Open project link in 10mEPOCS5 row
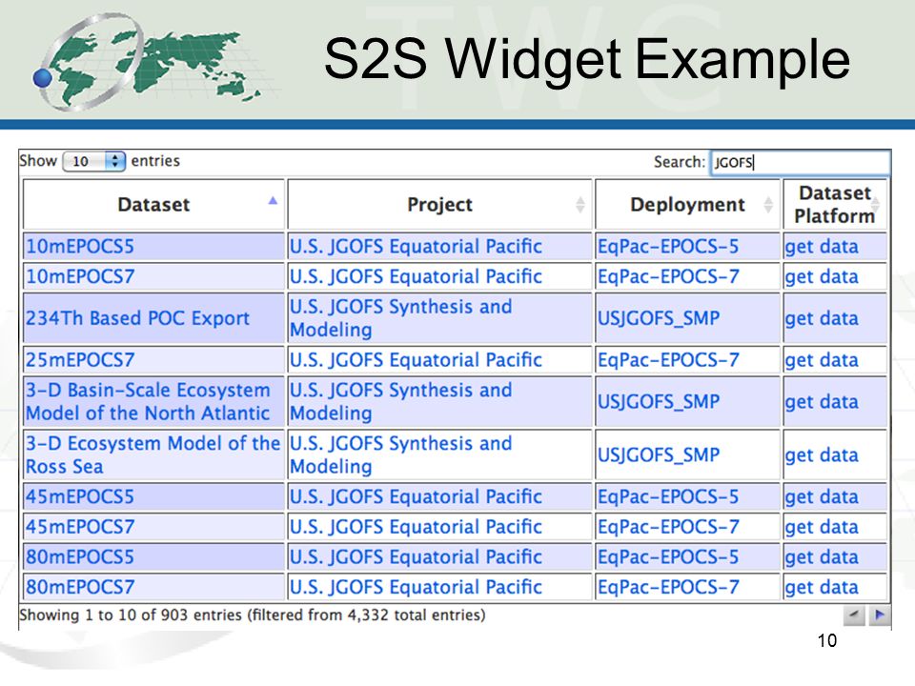This screenshot has width=915, height=686. tap(417, 246)
